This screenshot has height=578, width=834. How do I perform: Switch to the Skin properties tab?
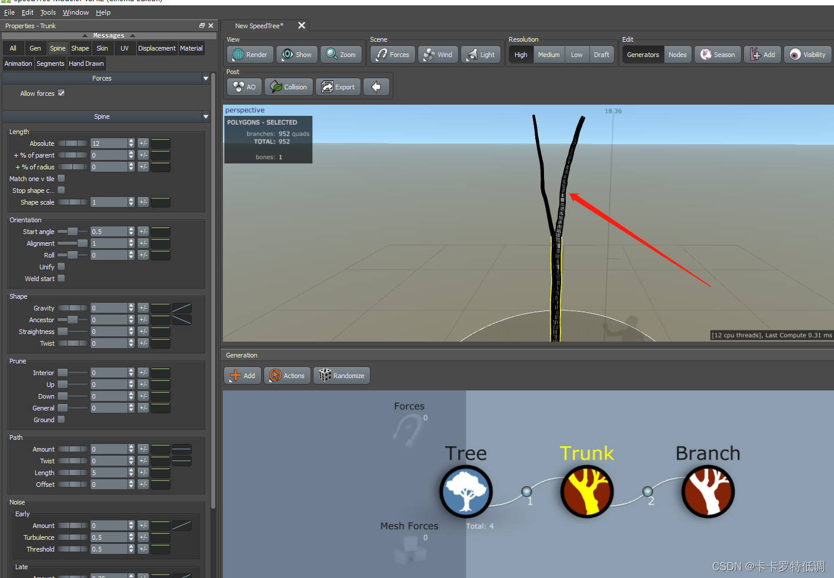point(102,48)
